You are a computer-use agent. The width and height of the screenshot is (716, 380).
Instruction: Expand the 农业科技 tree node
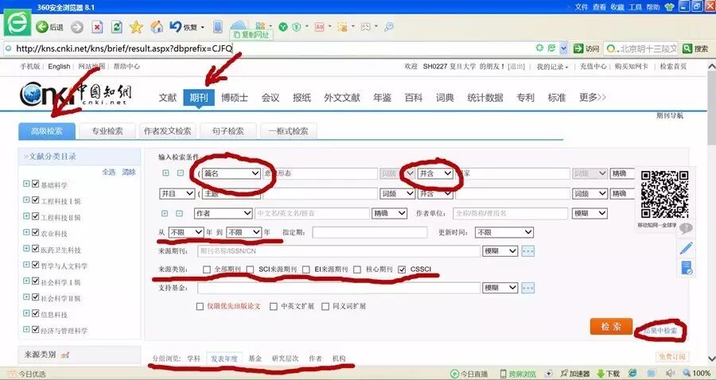[26, 233]
